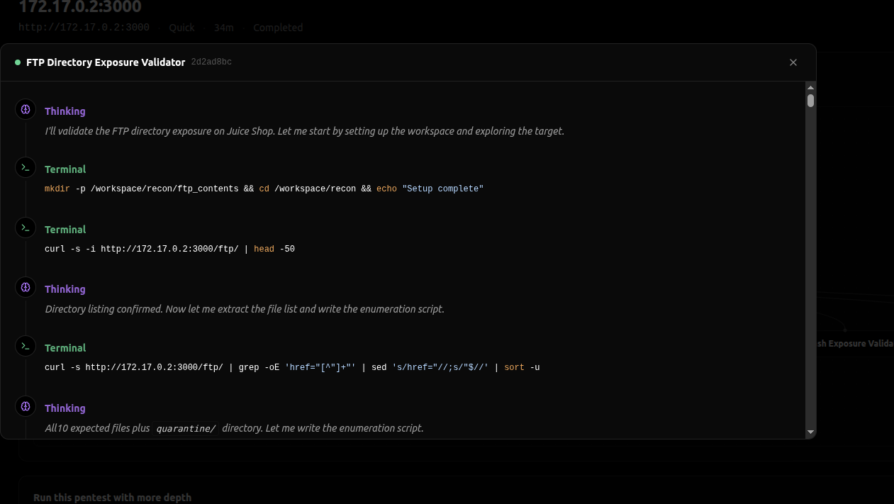Click 'Run this pentest with more depth' text
This screenshot has width=894, height=504.
[x=112, y=498]
